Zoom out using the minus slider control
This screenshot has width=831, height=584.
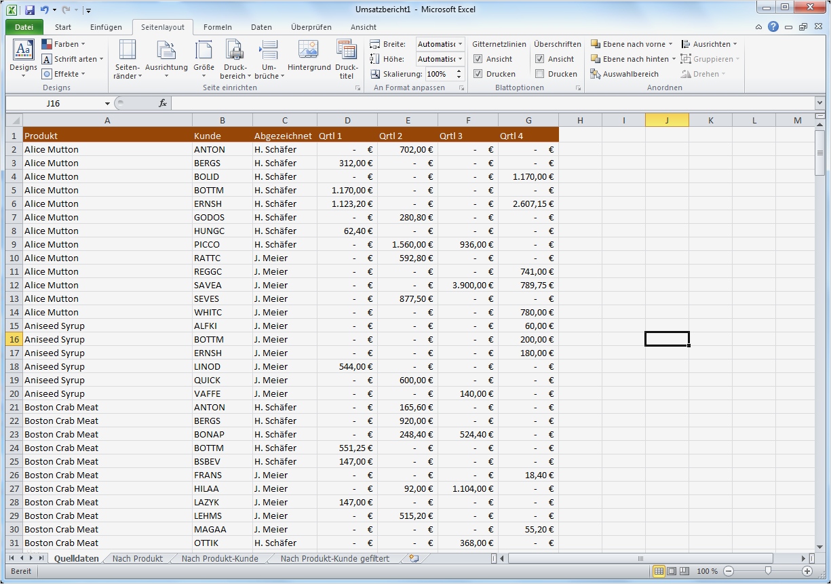click(728, 571)
